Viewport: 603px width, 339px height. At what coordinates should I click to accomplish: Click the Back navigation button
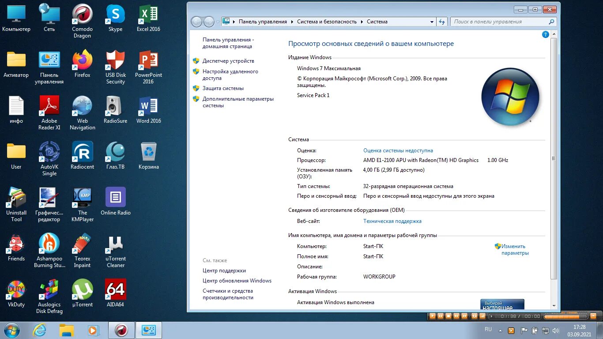(x=196, y=22)
